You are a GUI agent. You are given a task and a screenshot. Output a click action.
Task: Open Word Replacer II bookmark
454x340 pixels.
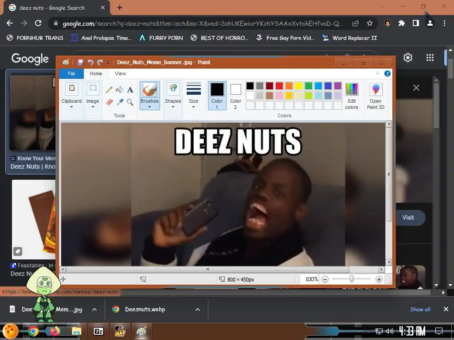coord(350,38)
